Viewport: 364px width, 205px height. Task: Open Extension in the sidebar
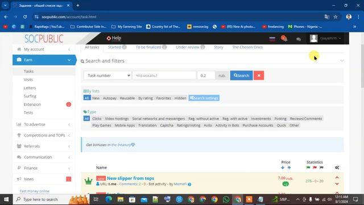[32, 104]
